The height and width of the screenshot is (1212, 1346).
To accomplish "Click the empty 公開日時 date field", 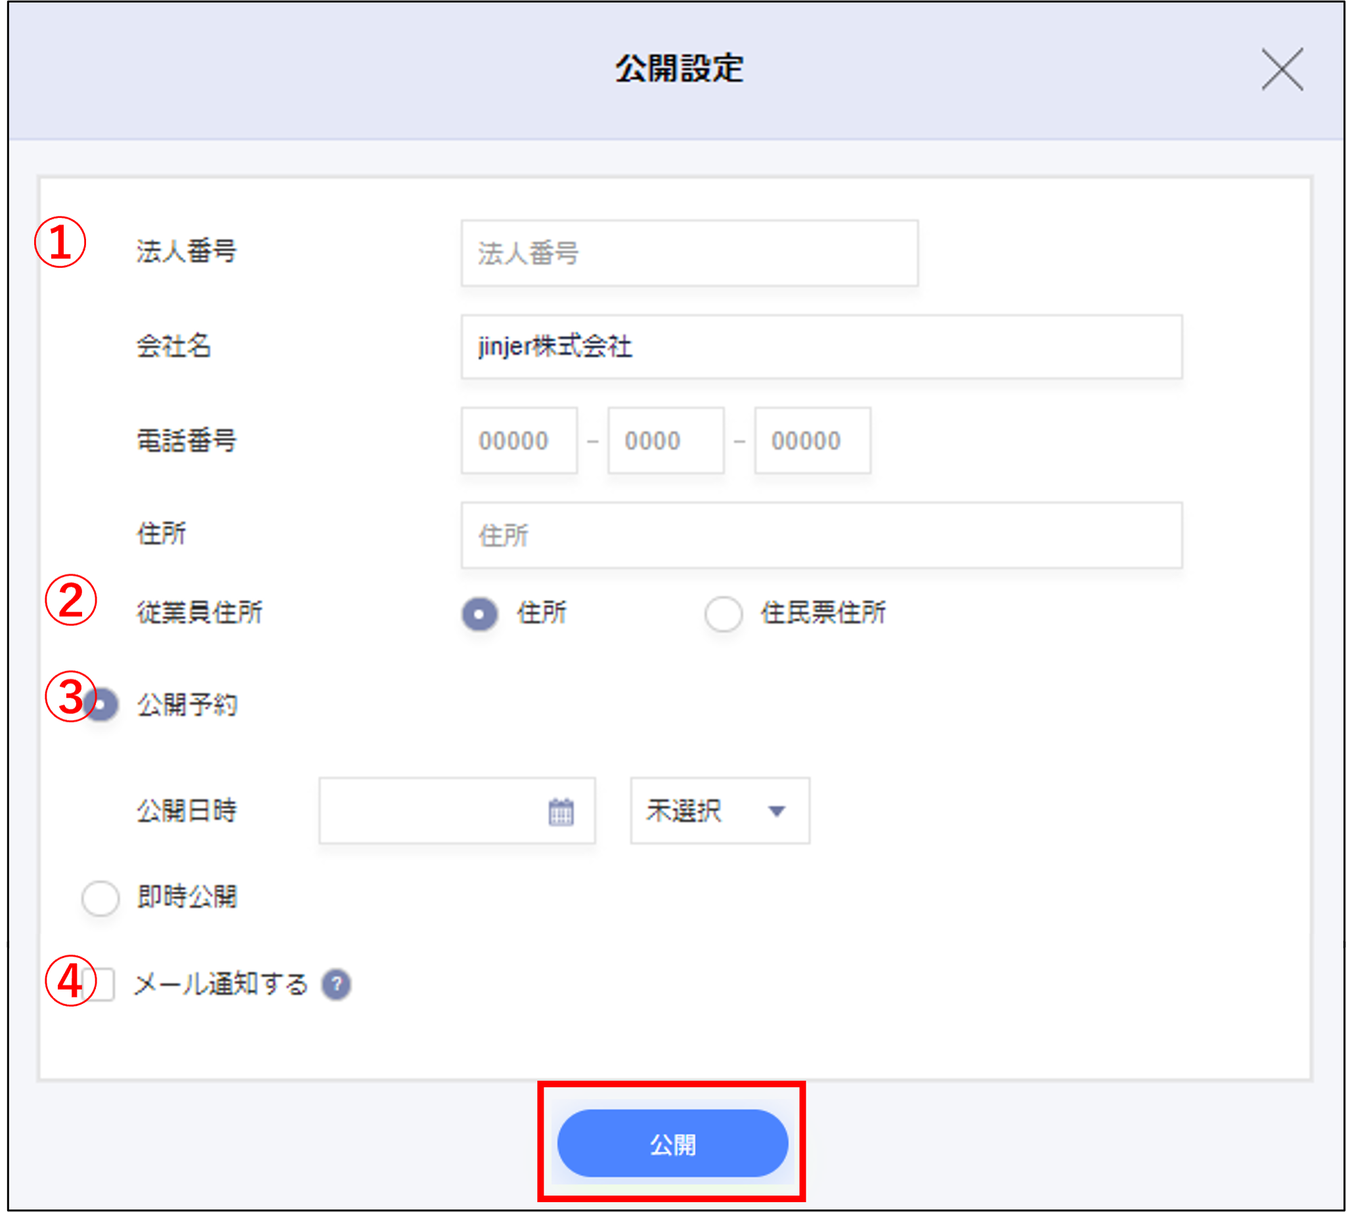I will click(x=433, y=810).
